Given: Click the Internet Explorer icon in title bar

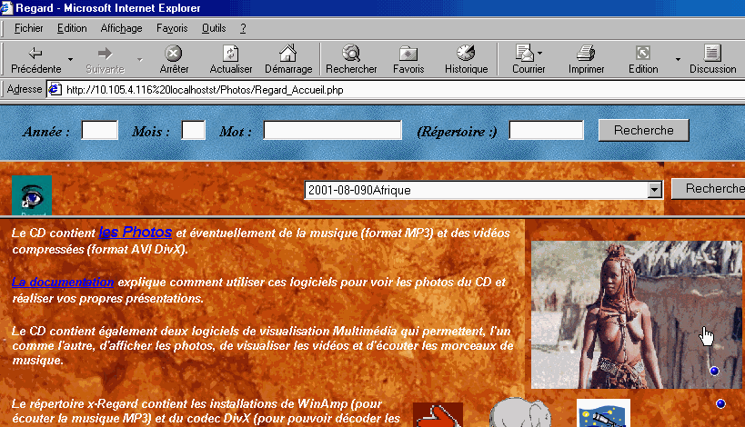Looking at the screenshot, I should click(6, 7).
